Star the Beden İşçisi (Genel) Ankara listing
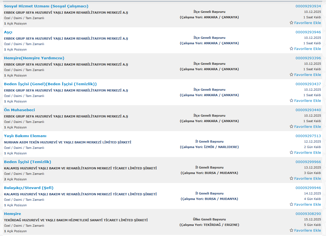The height and width of the screenshot is (236, 326). click(291, 101)
